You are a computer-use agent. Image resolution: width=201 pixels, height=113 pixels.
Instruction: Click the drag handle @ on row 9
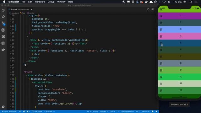pyautogui.click(x=161, y=70)
